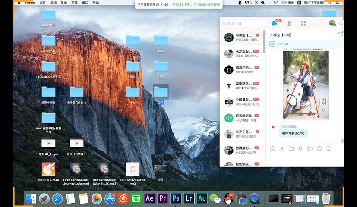The height and width of the screenshot is (207, 357).
Task: Open the Trash in the Dock
Action: 326,198
